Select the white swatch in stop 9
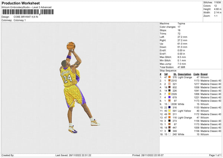The width and height of the screenshot is (223, 158). click(169, 104)
